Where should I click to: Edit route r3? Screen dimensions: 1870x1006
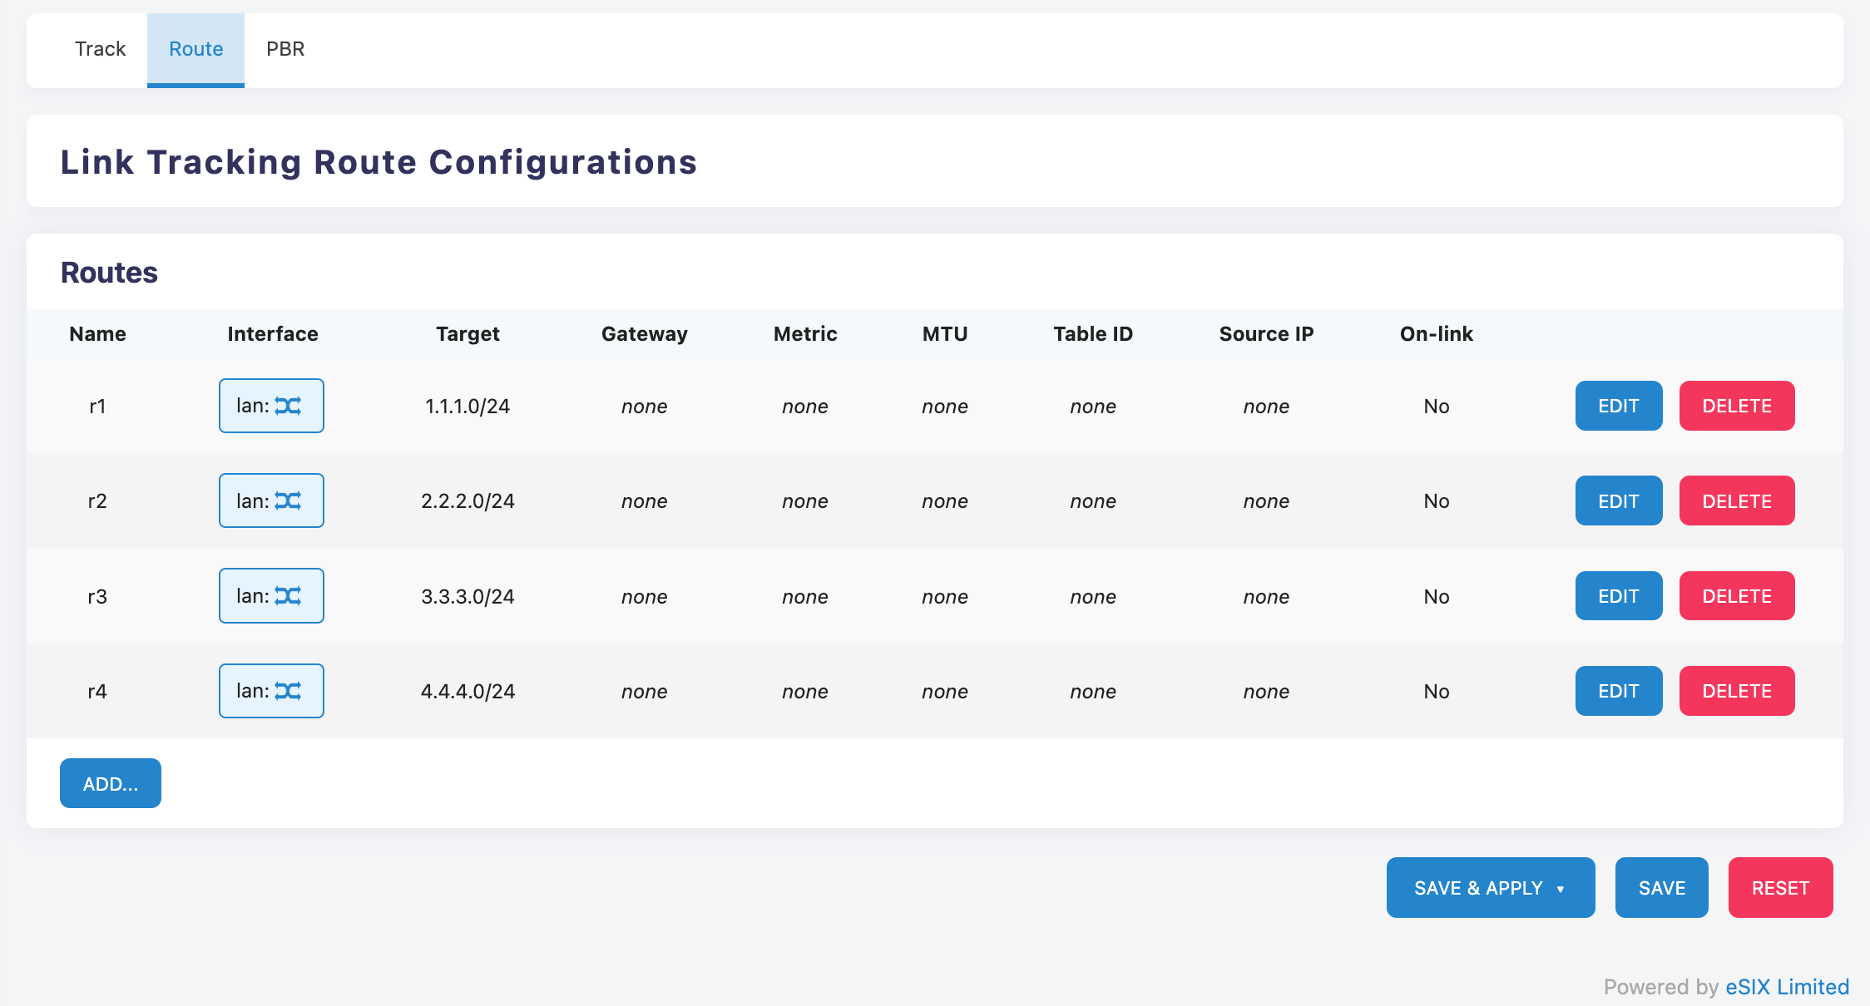[x=1618, y=596]
